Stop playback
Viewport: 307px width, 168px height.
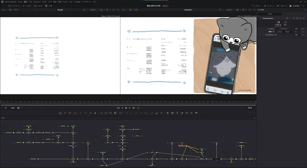pos(126,108)
